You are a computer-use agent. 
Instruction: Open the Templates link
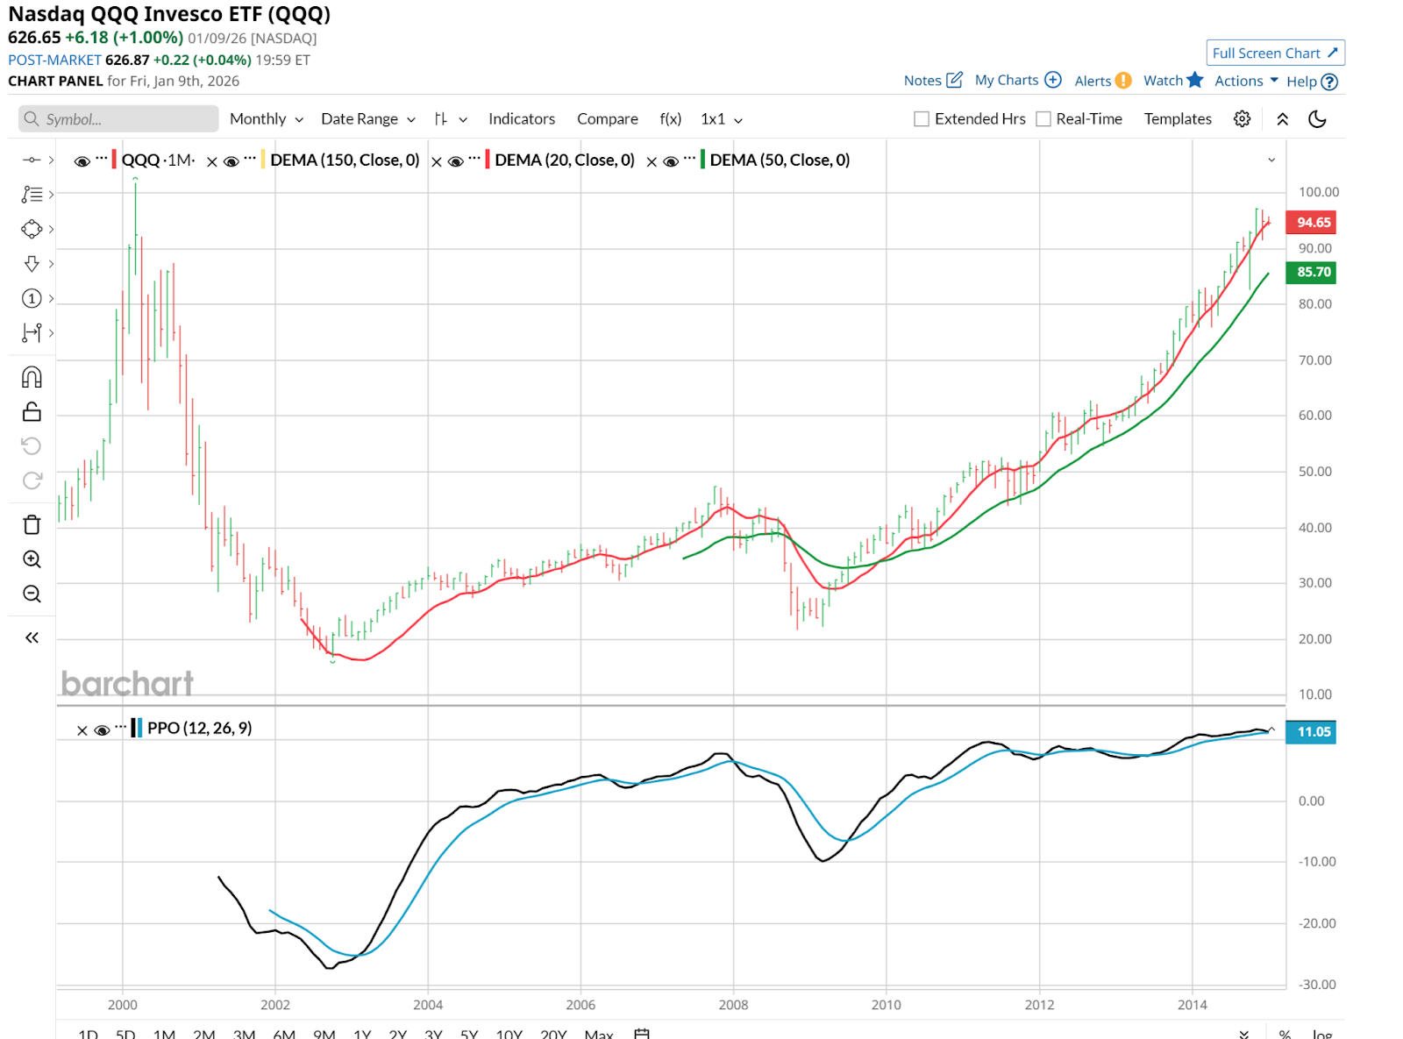click(x=1178, y=119)
